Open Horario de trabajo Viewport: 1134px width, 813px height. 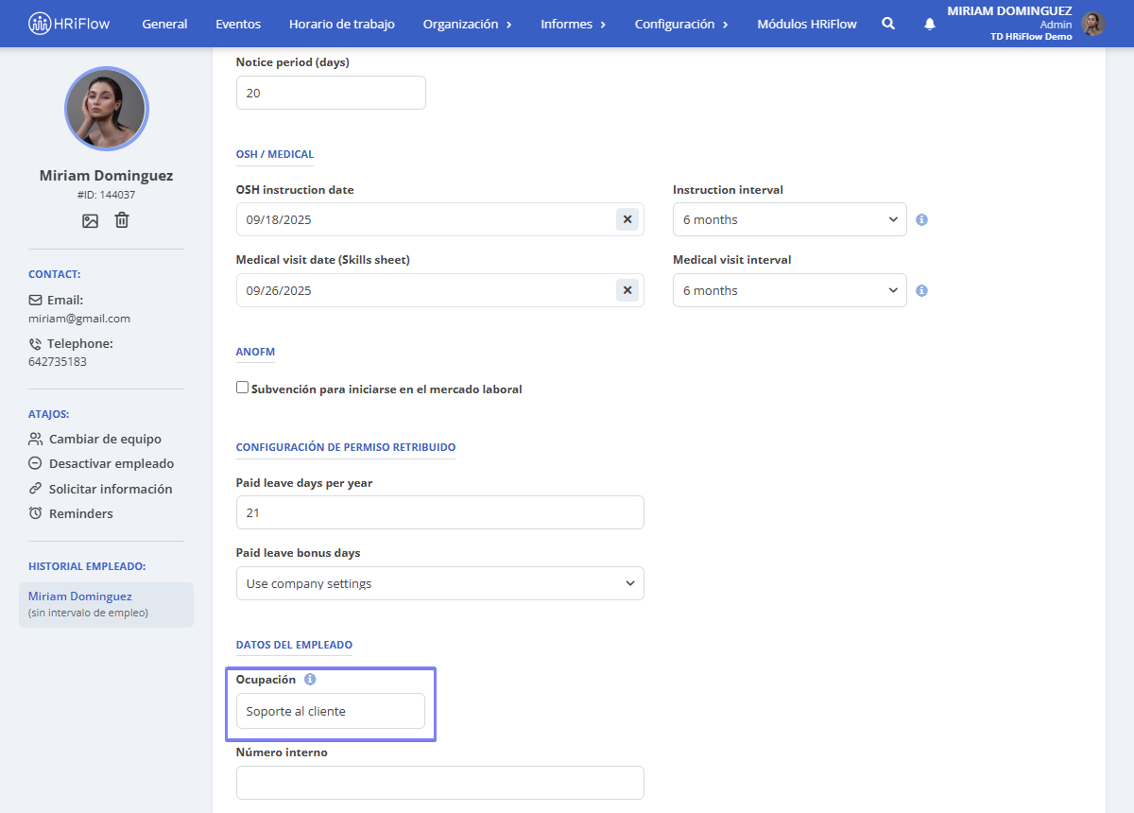point(342,24)
